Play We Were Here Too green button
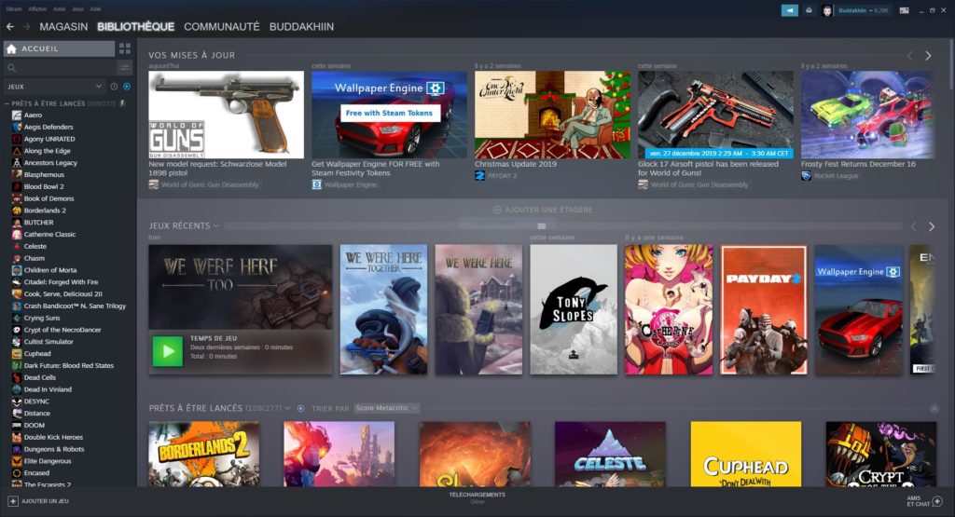955x517 pixels. pos(167,351)
